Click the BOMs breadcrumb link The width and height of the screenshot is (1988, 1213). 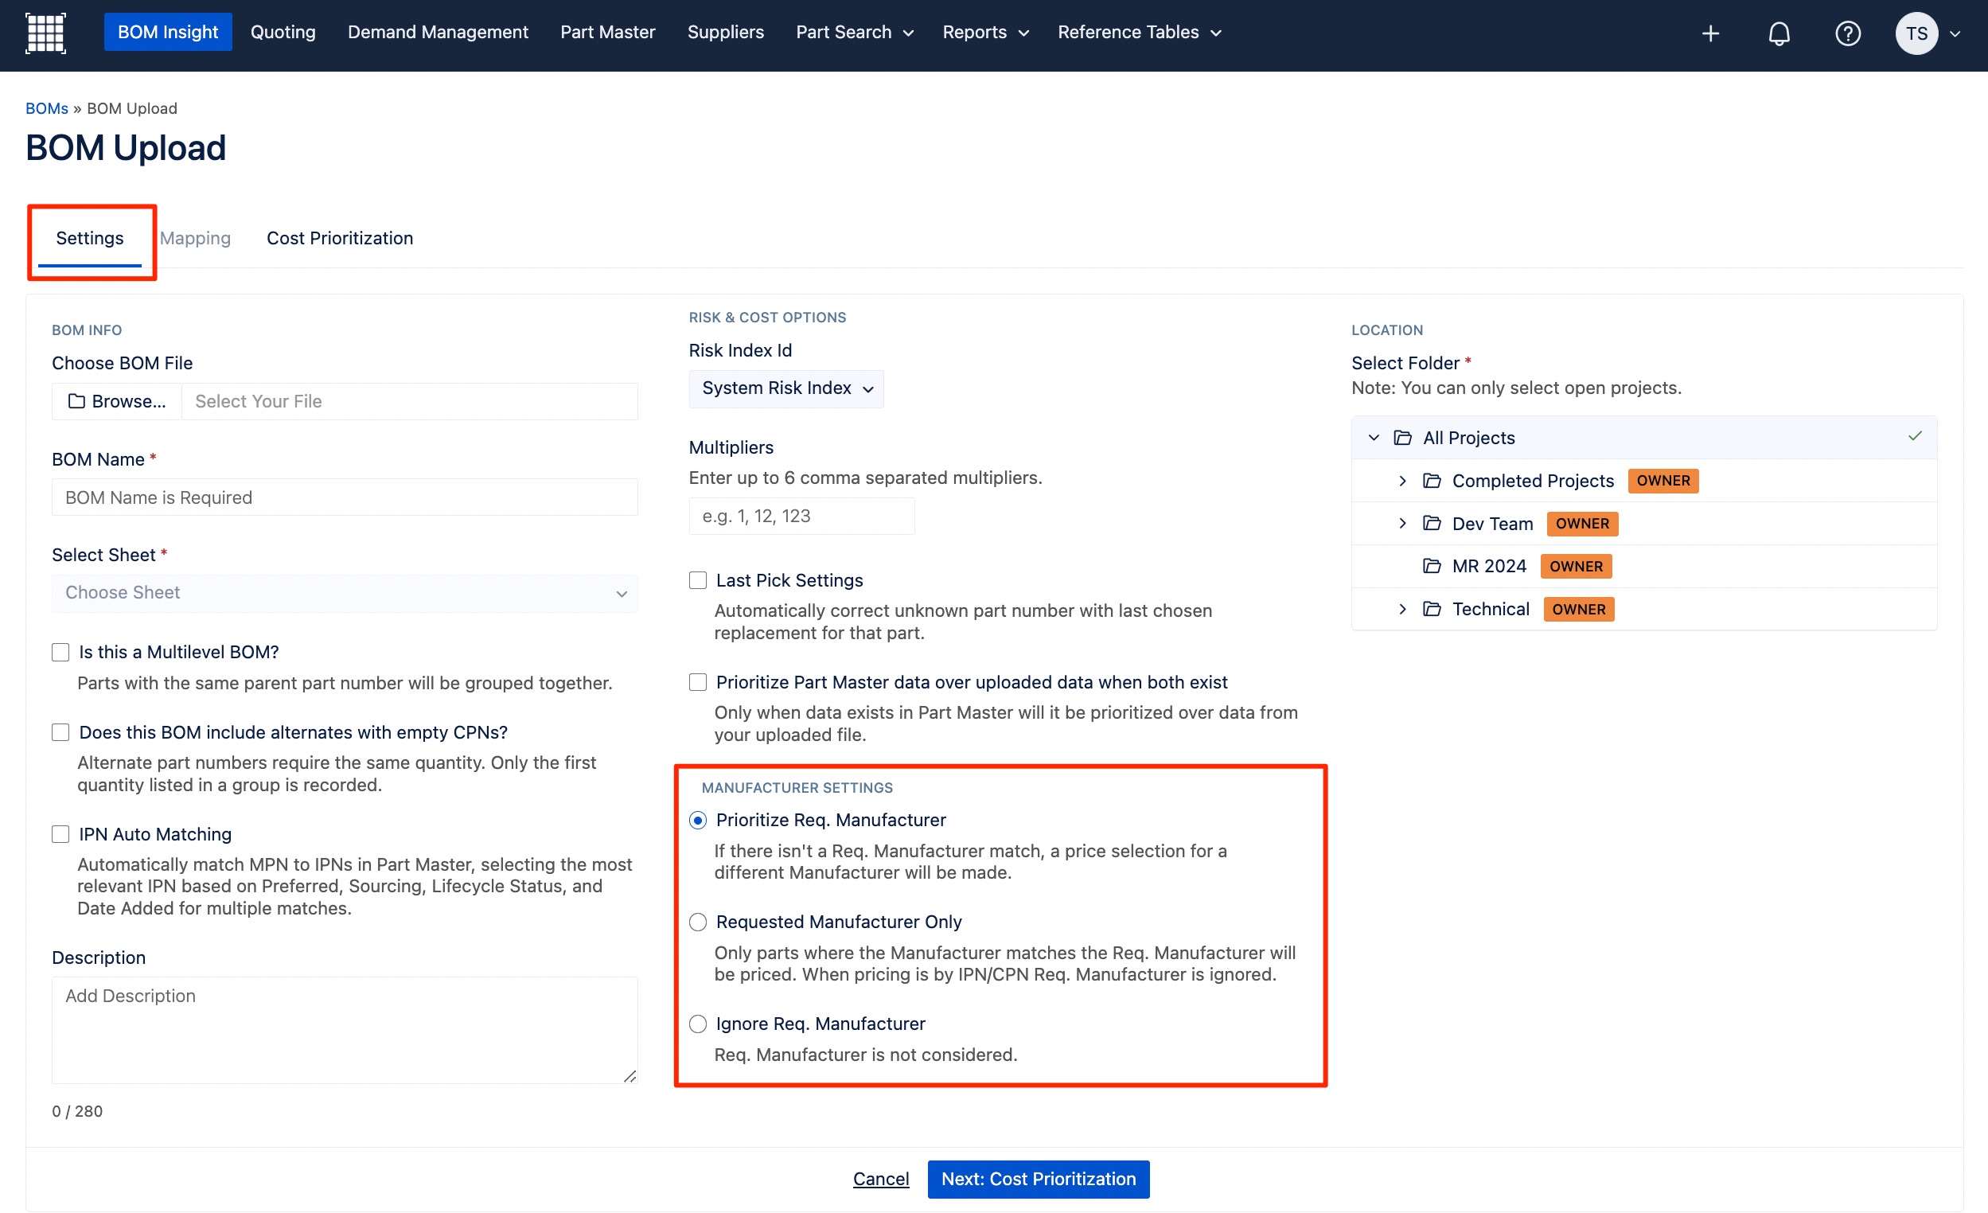tap(47, 108)
